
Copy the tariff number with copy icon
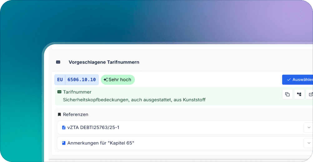pos(287,94)
